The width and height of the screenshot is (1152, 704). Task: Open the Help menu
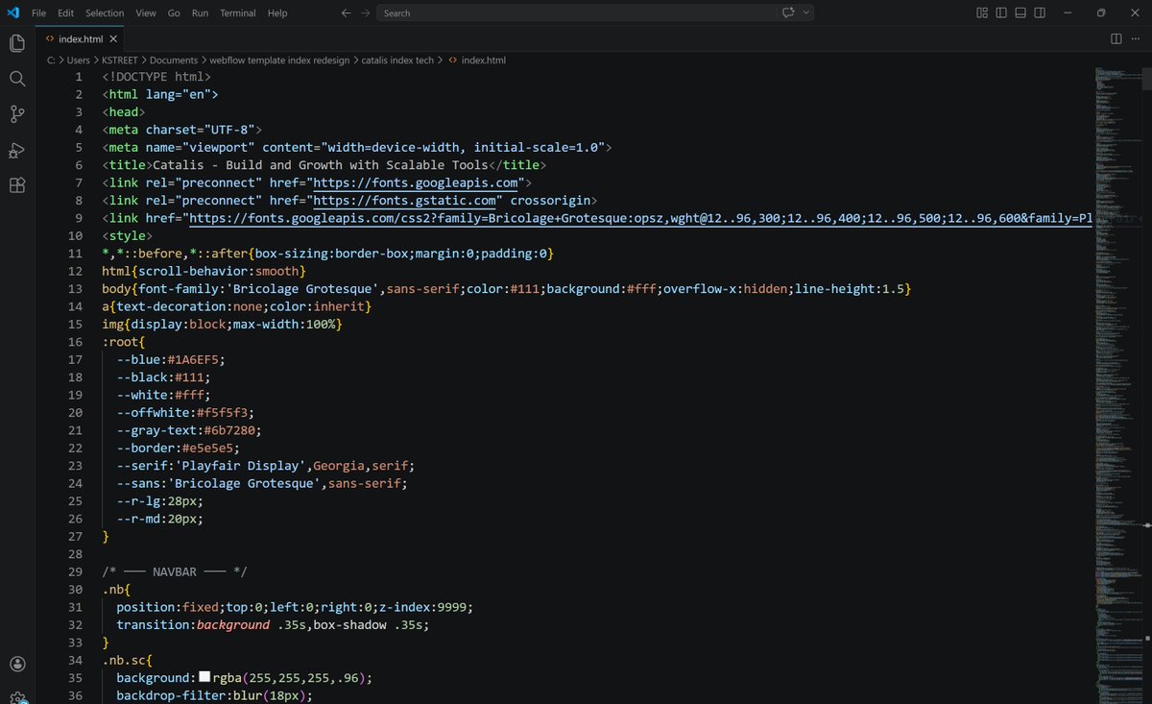pyautogui.click(x=277, y=12)
